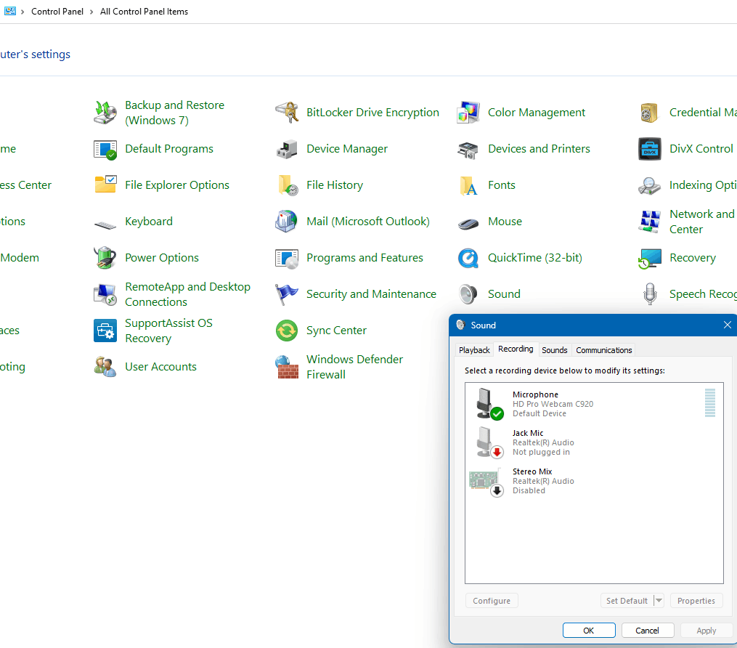The height and width of the screenshot is (648, 737).
Task: Open the Set Default dropdown arrow
Action: point(659,600)
